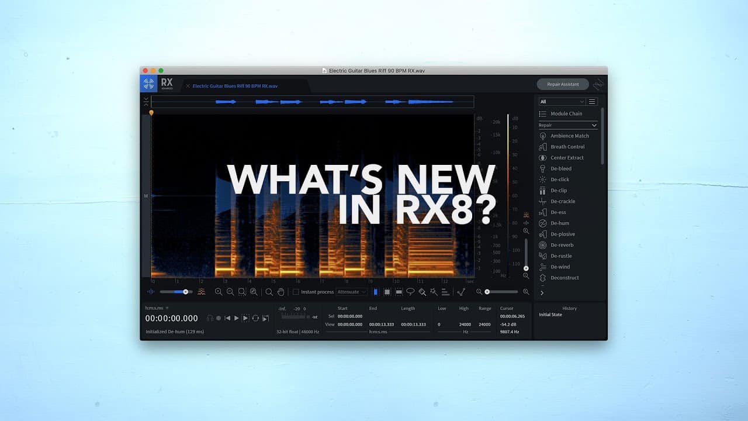Start playback with the play button
Screen dimensions: 748x421
[x=237, y=318]
